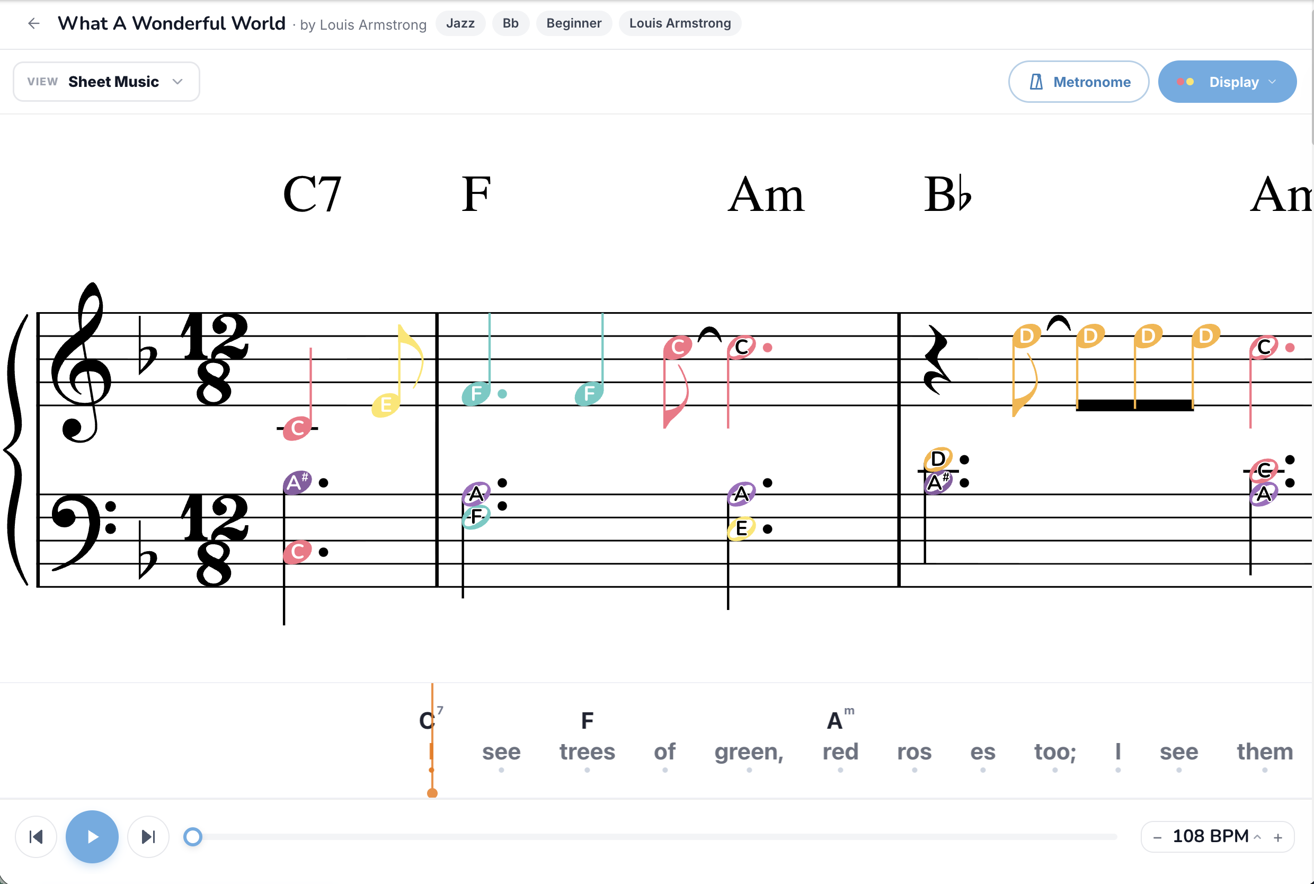Open the 108 BPM tempo selector

pos(1217,836)
